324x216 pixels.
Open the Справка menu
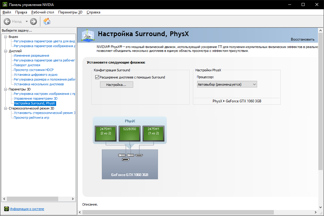click(x=93, y=12)
